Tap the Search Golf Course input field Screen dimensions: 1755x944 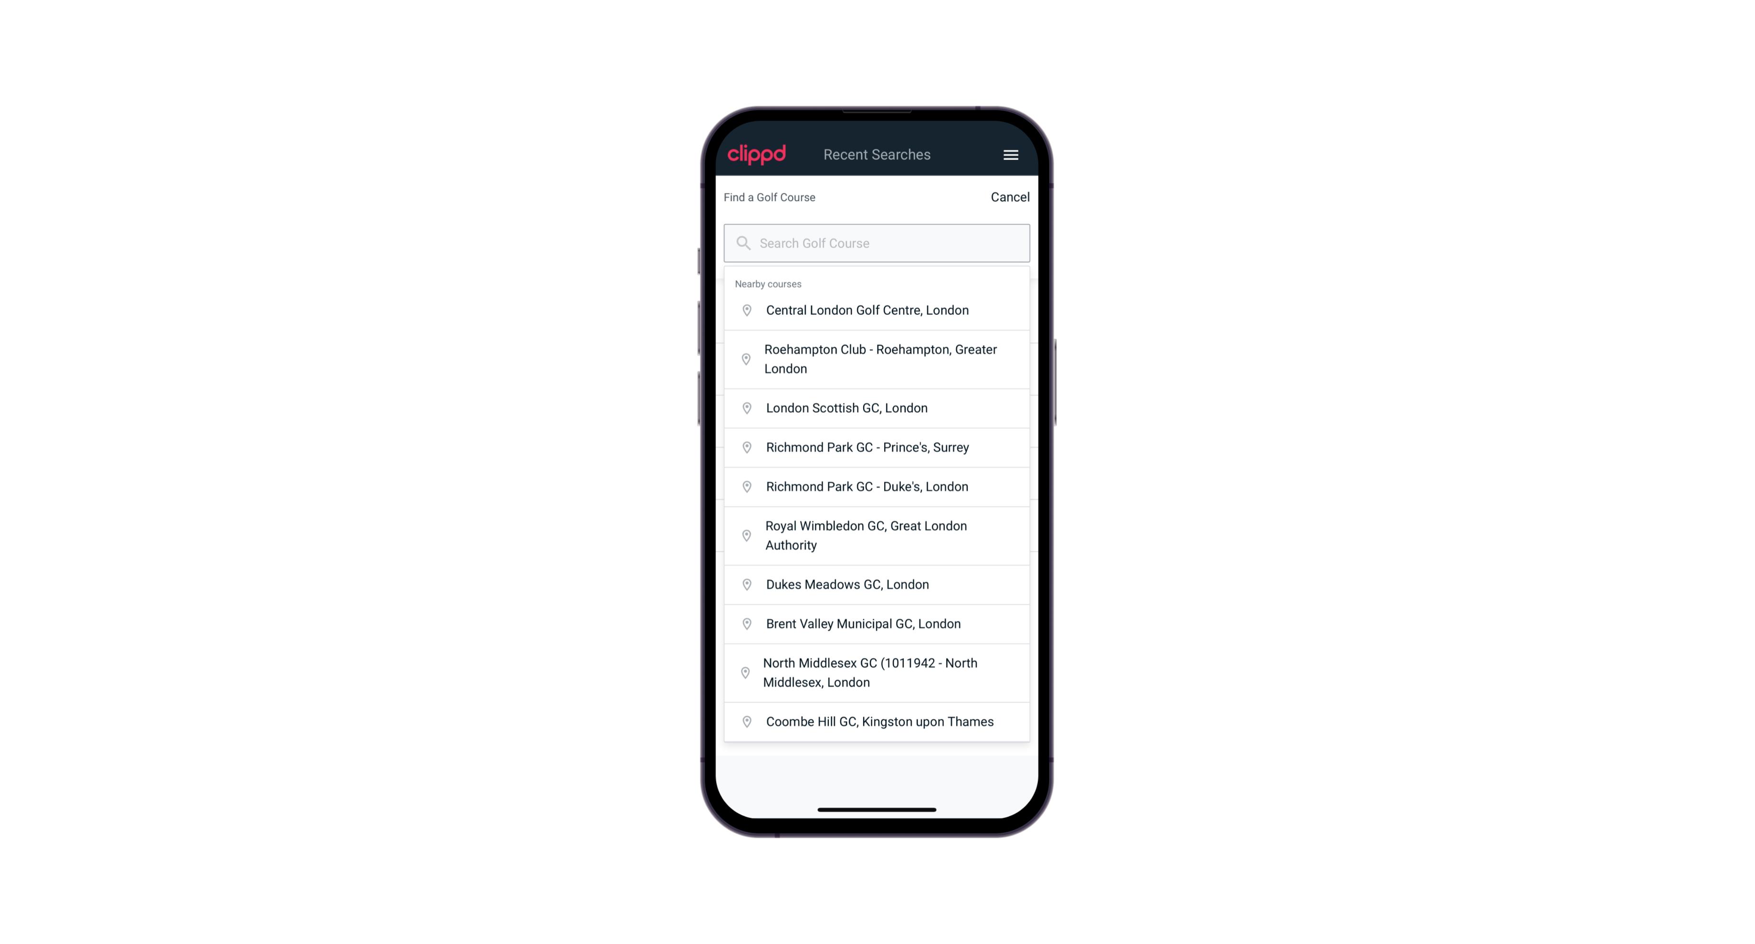tap(877, 242)
